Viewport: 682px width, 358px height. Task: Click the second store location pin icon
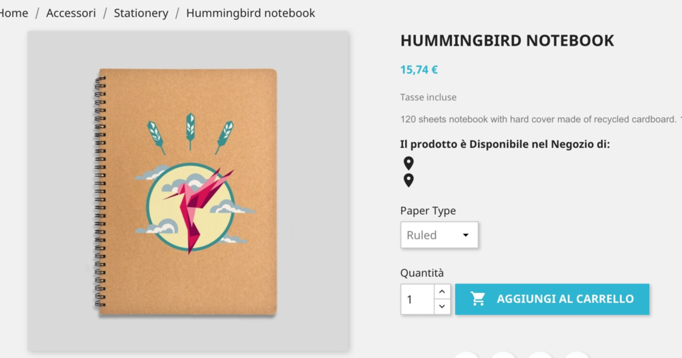pyautogui.click(x=409, y=180)
